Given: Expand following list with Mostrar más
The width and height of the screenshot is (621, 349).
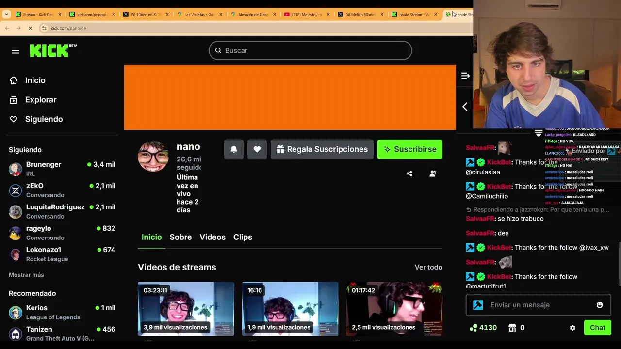Looking at the screenshot, I should 26,275.
